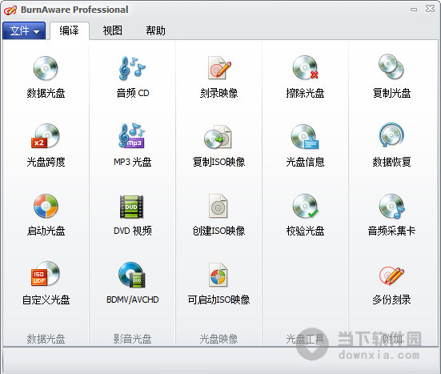Select the 创建ISO映像 make ISO icon
This screenshot has width=441, height=374.
tap(218, 206)
